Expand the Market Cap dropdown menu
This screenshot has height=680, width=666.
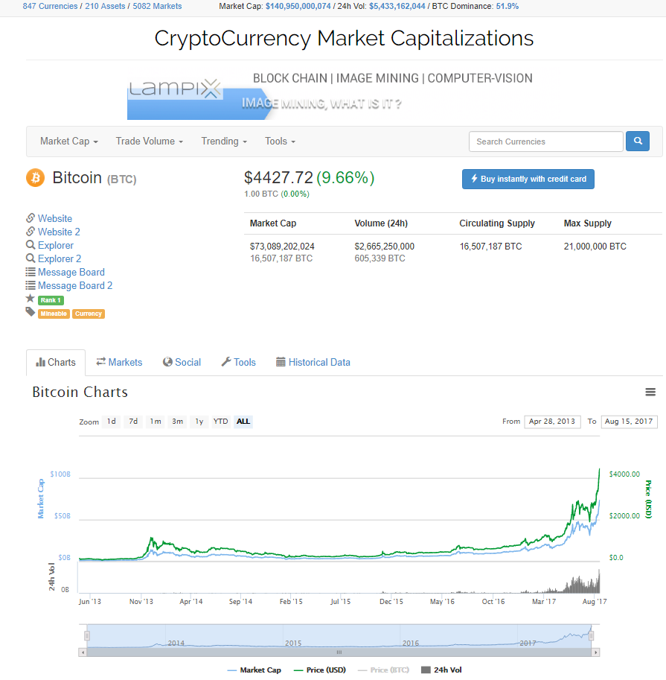(x=69, y=142)
